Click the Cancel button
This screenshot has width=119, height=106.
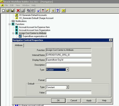point(74,101)
